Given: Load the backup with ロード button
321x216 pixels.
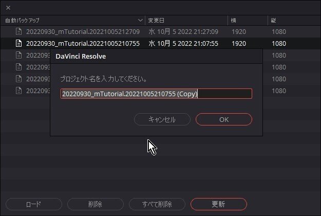Looking at the screenshot, I should (x=34, y=204).
